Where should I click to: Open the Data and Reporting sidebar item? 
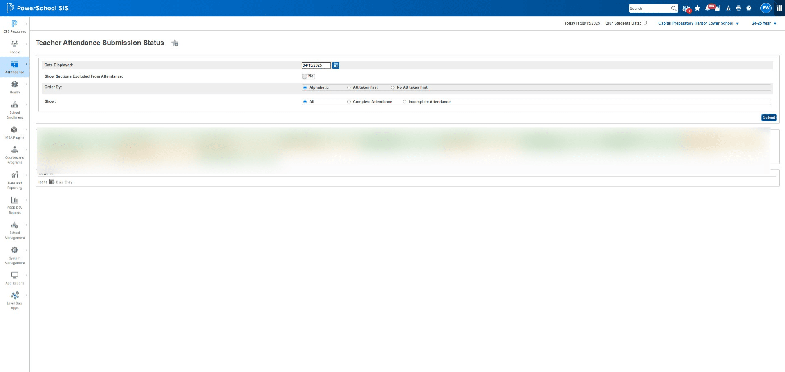coord(15,180)
